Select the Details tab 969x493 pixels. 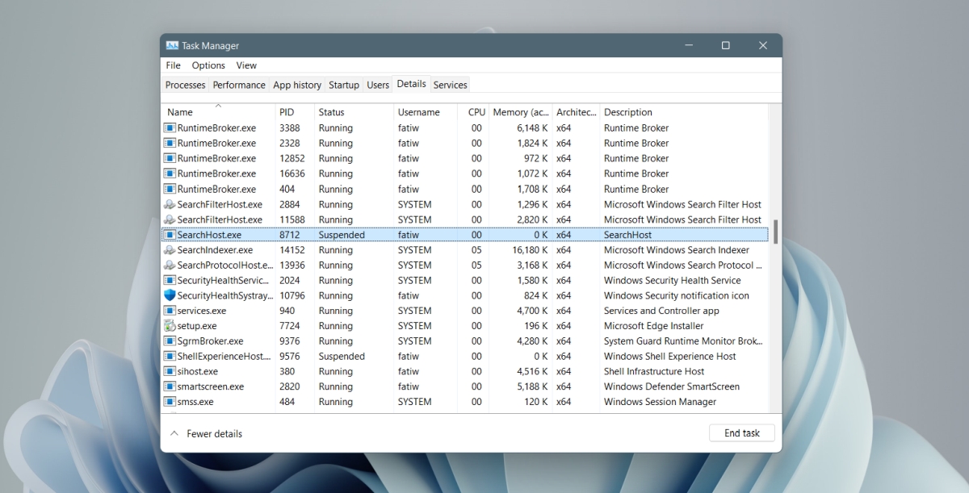(412, 84)
